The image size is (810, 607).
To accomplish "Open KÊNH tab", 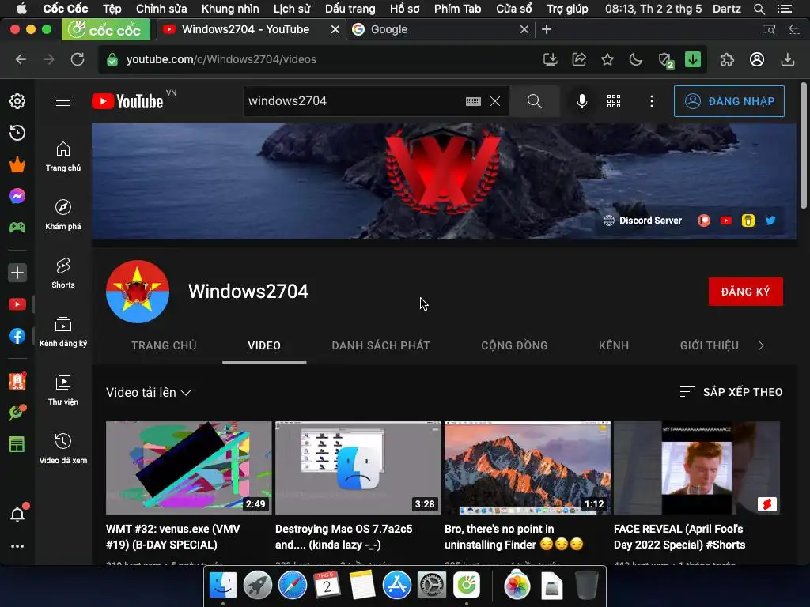I will pos(614,345).
